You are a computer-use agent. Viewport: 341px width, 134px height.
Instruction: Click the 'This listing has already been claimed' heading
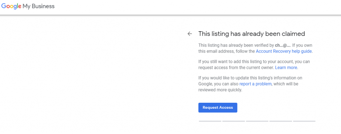[x=252, y=34]
